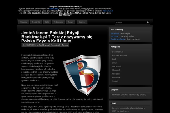Open the Backtrack.pl category in post meta

pyautogui.click(x=44, y=45)
